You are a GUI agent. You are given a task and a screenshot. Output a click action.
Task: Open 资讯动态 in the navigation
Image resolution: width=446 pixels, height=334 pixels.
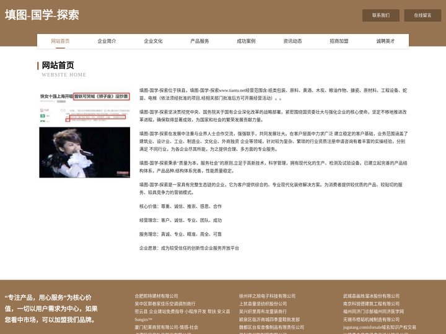pos(292,41)
